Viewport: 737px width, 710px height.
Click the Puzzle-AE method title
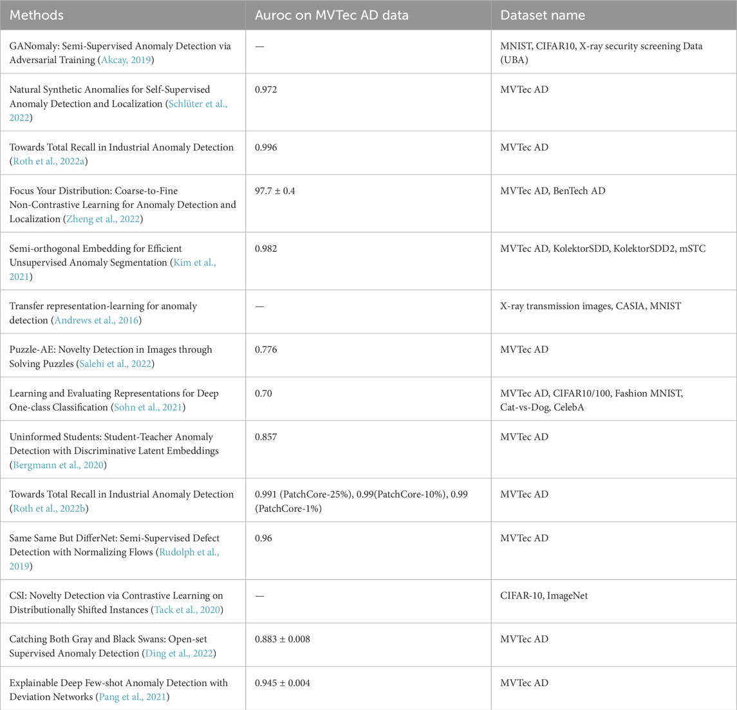click(x=111, y=357)
